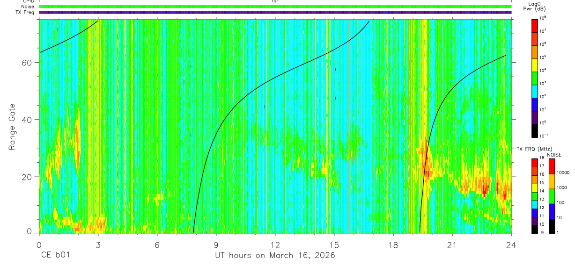Click the '12' tick label on the UT hours axis
575x265 pixels.
[x=275, y=244]
